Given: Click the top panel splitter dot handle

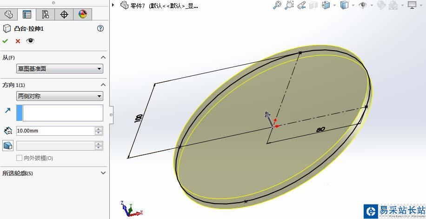Looking at the screenshot, I should click(53, 3).
